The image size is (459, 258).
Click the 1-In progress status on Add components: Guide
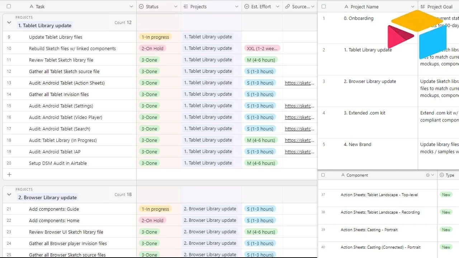155,209
